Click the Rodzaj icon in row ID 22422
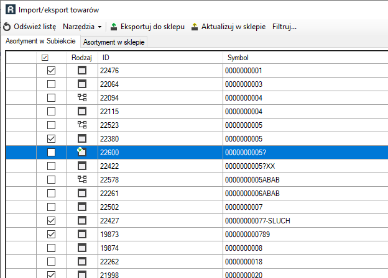Image resolution: width=388 pixels, height=278 pixels. pyautogui.click(x=82, y=166)
